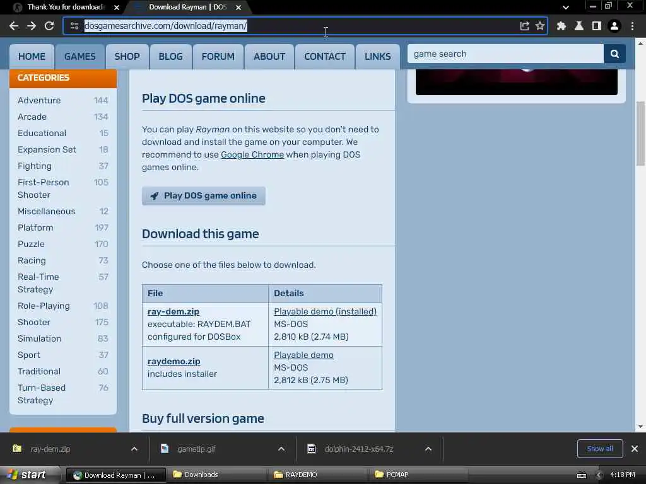Open the Simulation category

40,338
